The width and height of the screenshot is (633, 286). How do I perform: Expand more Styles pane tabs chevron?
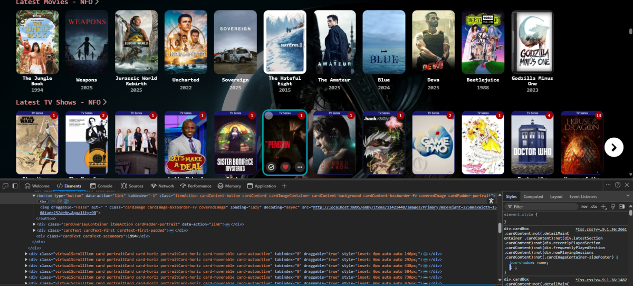pyautogui.click(x=628, y=196)
